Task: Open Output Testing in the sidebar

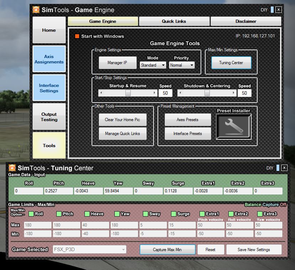Action: tap(49, 116)
